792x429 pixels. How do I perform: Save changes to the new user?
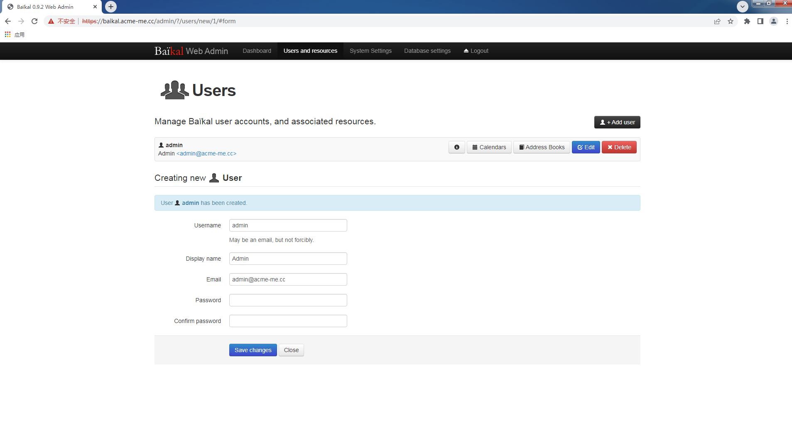point(253,350)
